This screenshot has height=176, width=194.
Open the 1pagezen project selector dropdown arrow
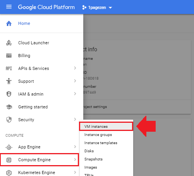click(110, 8)
